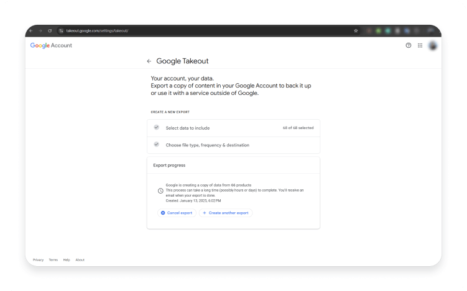Open the Google apps grid icon
The height and width of the screenshot is (291, 467).
[x=420, y=45]
